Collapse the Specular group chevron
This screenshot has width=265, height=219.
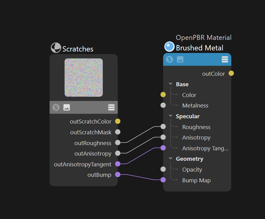pos(171,116)
